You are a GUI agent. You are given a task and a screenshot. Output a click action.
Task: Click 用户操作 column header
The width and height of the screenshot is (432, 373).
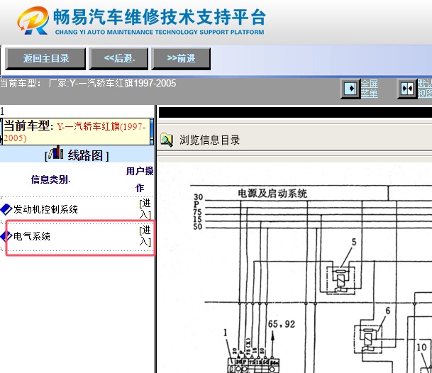140,179
